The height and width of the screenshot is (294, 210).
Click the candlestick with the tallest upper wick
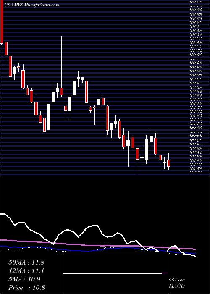coord(61,92)
